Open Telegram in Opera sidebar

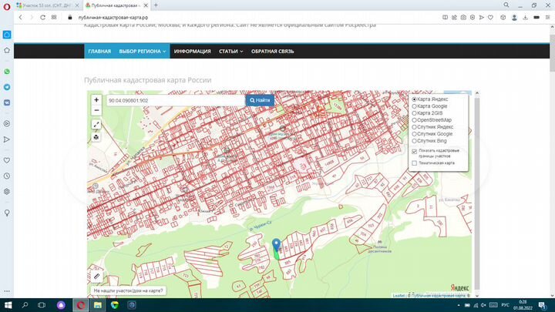pyautogui.click(x=7, y=87)
